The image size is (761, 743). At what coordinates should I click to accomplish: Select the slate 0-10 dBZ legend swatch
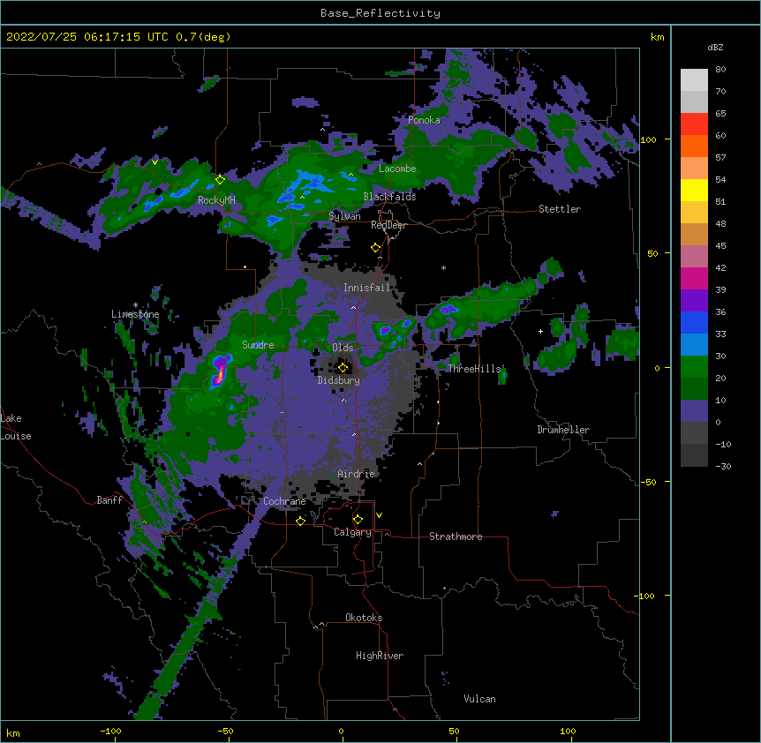694,410
